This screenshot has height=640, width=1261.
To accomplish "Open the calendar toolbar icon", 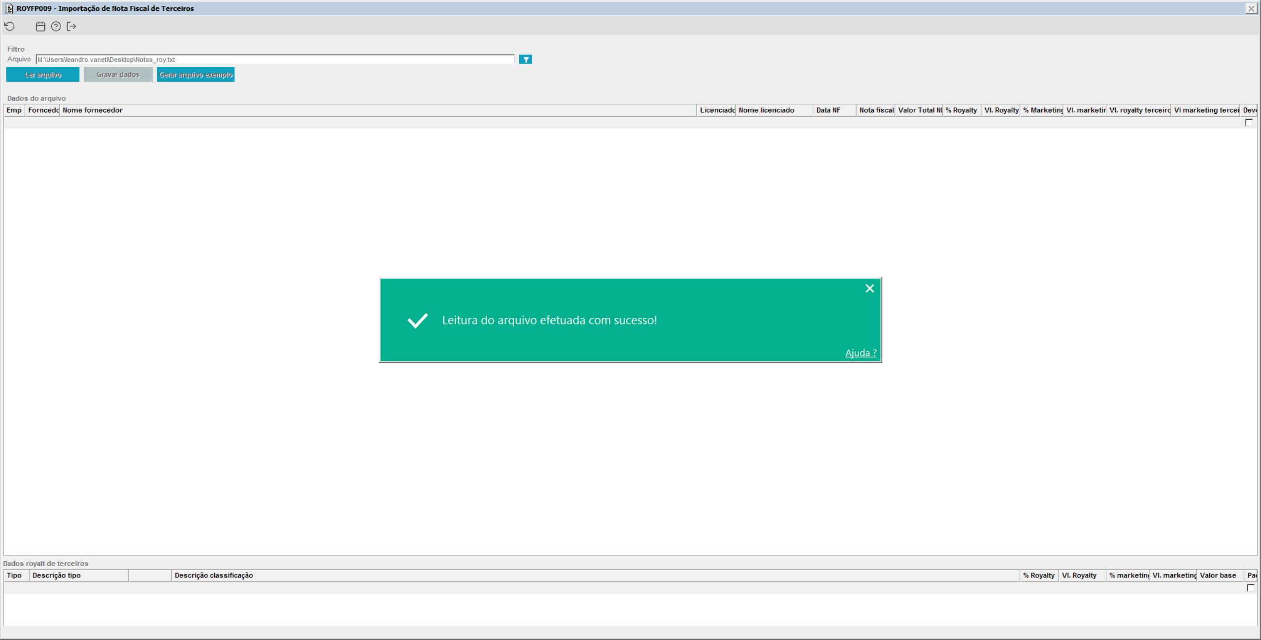I will click(x=40, y=27).
